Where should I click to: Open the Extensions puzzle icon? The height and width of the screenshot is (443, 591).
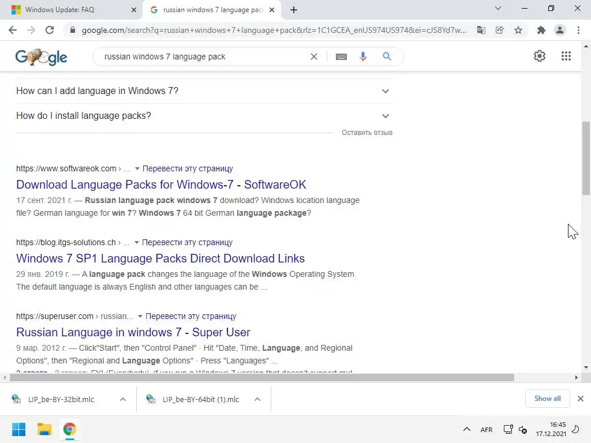click(x=541, y=30)
